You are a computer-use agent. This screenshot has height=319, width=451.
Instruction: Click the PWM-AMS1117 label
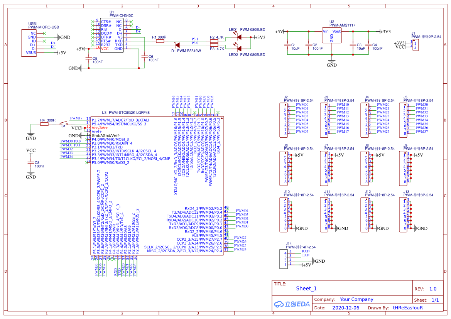coord(342,25)
